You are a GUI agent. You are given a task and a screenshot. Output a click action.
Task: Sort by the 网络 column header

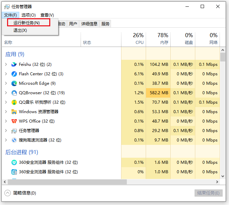(x=207, y=40)
